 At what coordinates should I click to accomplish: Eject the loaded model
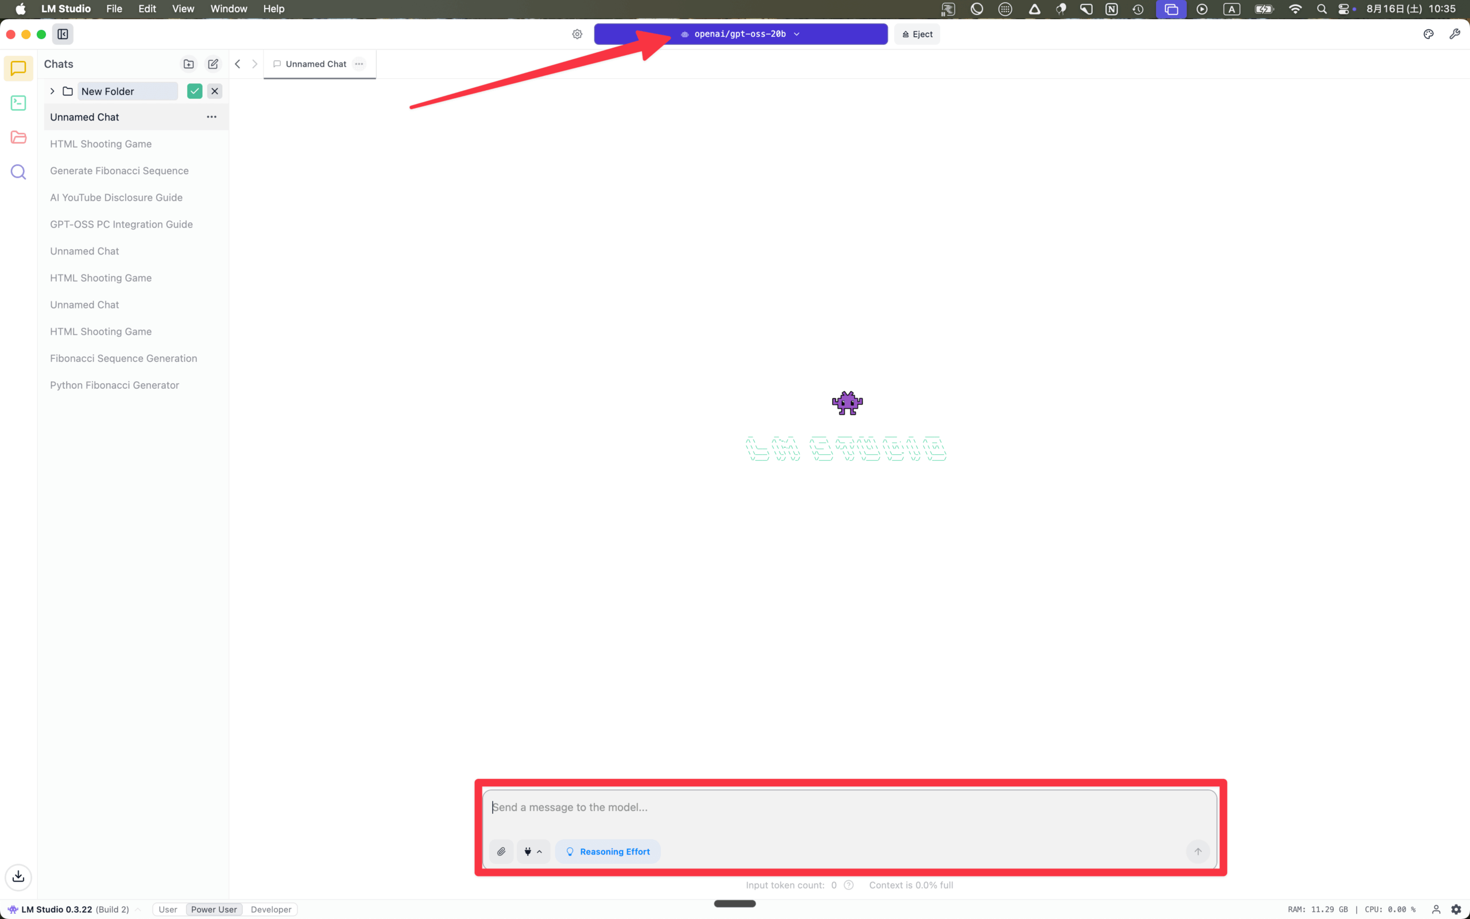pyautogui.click(x=916, y=34)
